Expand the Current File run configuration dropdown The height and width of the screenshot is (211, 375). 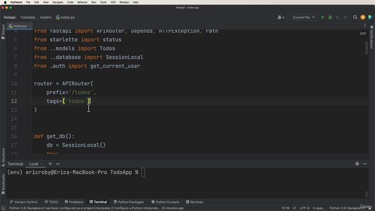(x=304, y=17)
